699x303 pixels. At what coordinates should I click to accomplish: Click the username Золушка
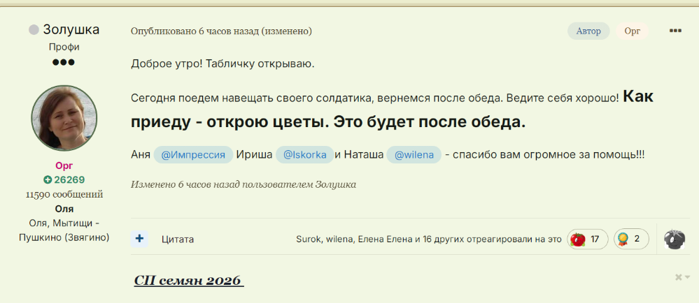point(71,30)
